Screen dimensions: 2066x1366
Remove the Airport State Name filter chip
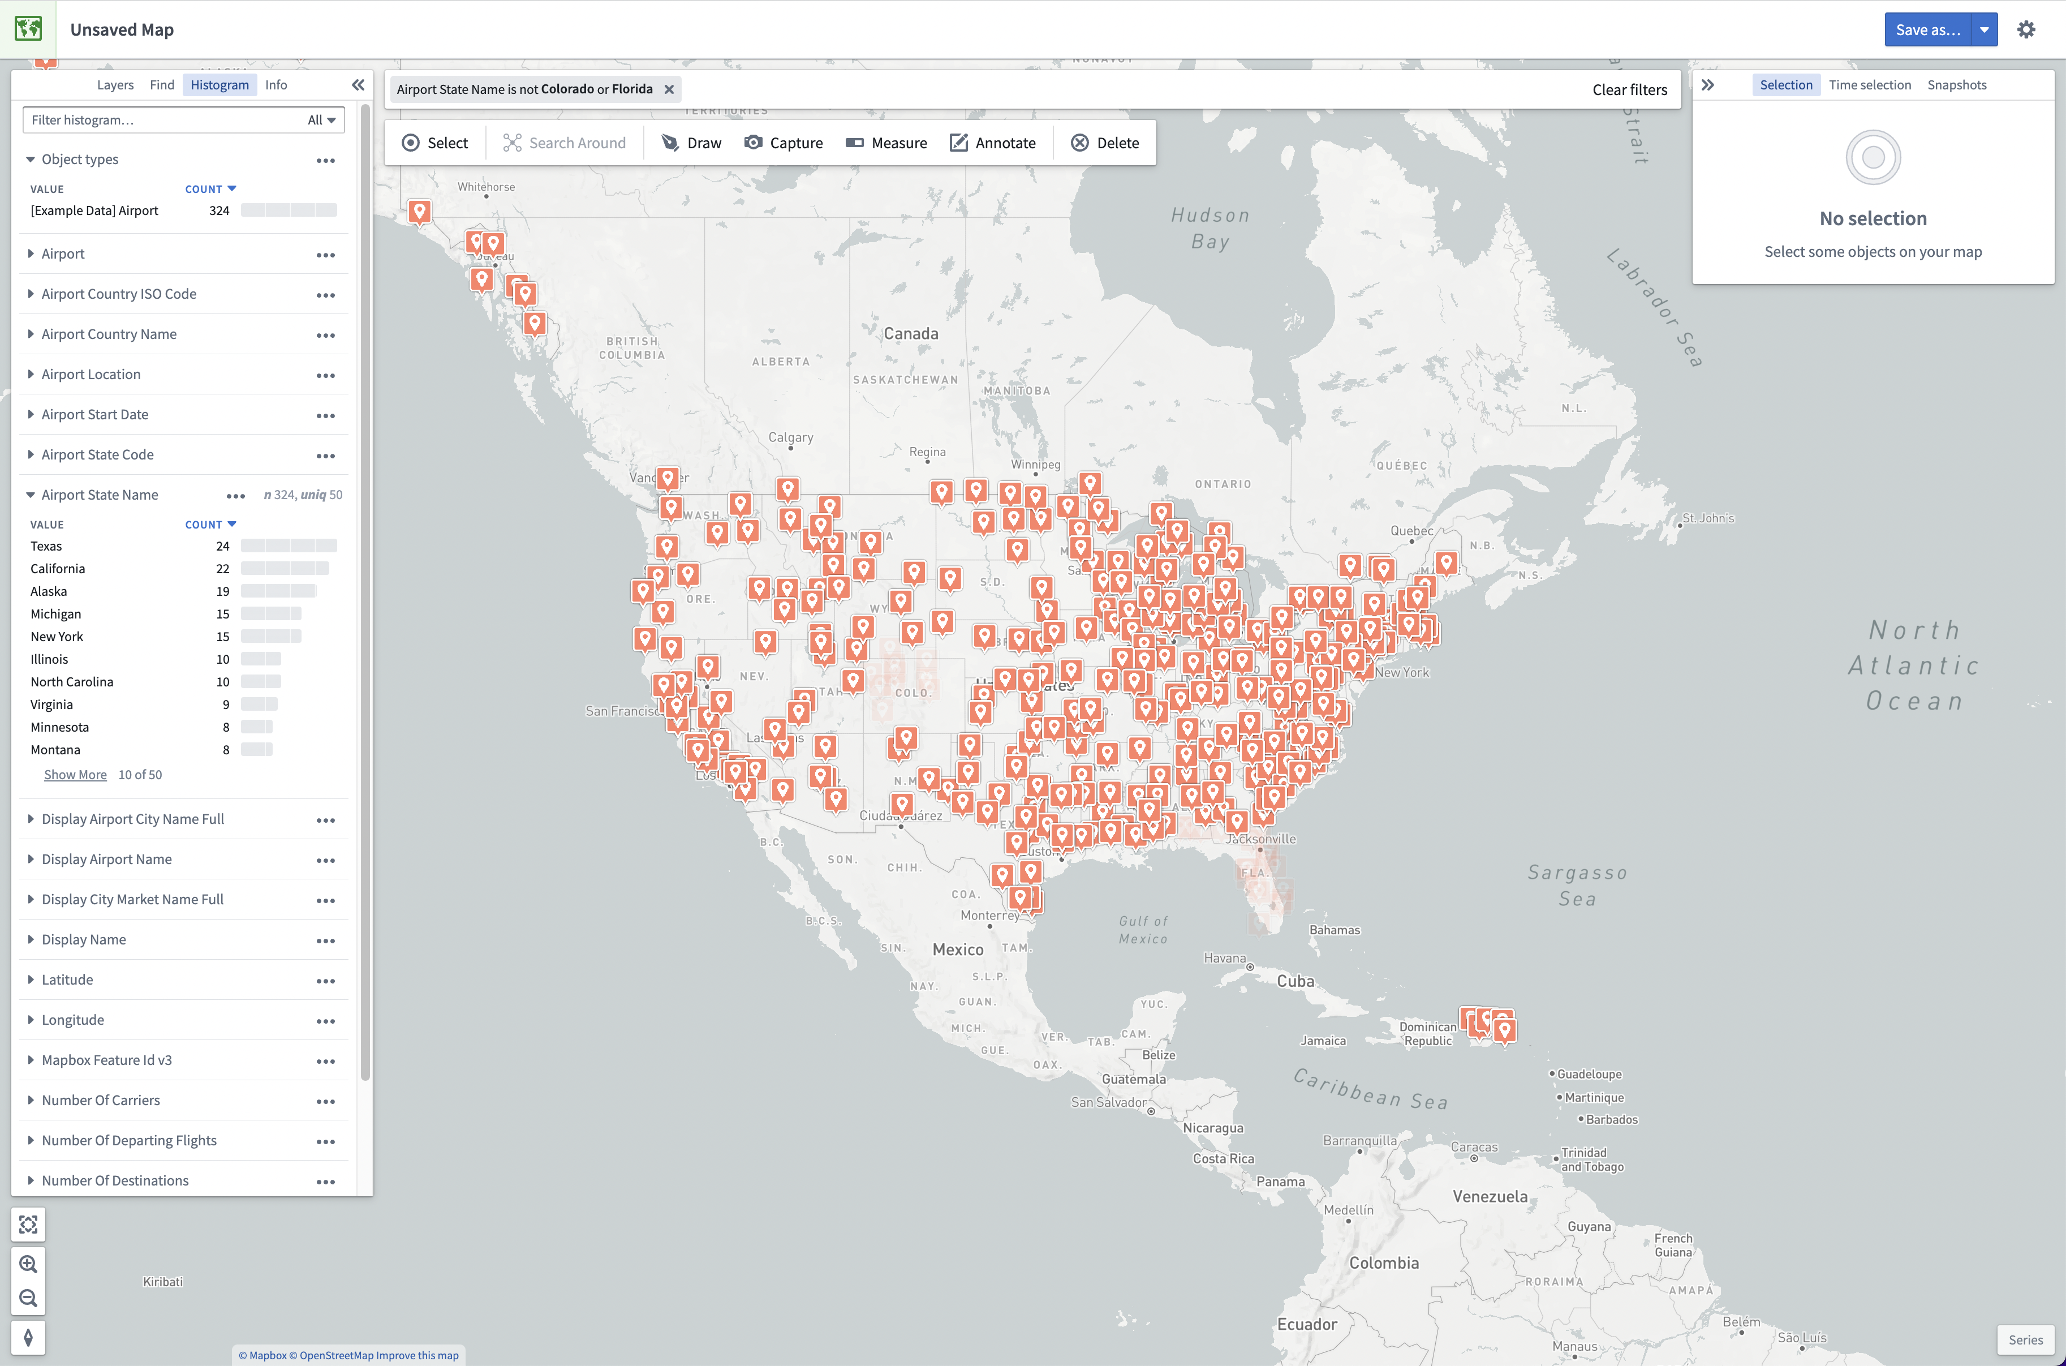point(669,89)
